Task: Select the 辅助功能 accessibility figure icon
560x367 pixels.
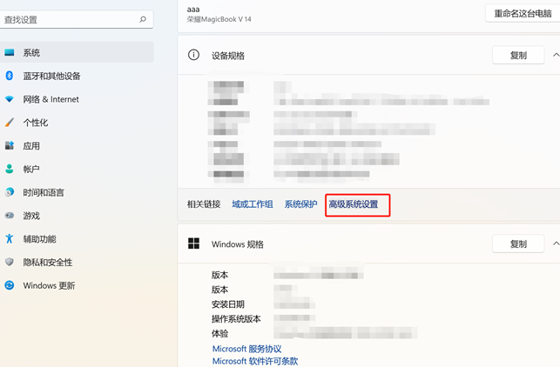Action: [10, 239]
